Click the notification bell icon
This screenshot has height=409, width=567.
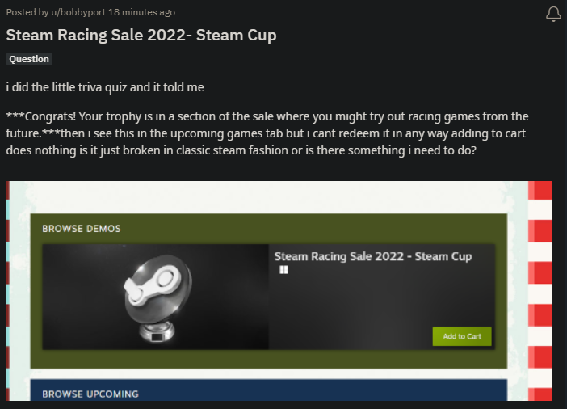(553, 14)
